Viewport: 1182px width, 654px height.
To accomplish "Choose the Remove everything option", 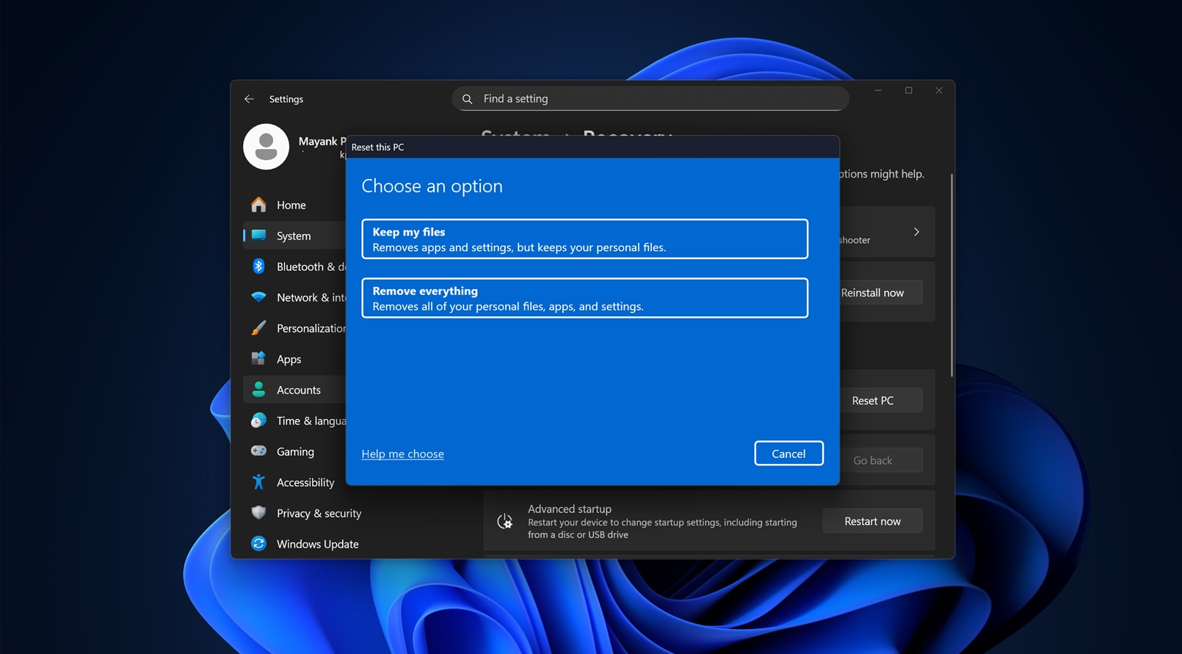I will click(x=584, y=298).
